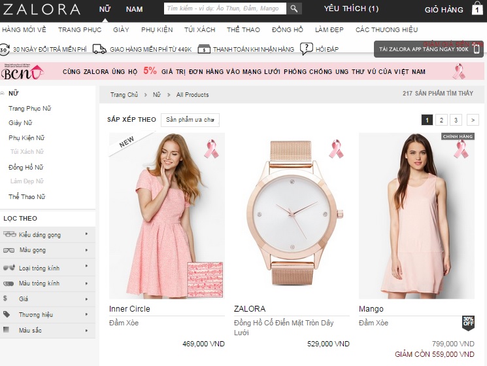
Task: Switch to the NAM tab
Action: point(135,9)
